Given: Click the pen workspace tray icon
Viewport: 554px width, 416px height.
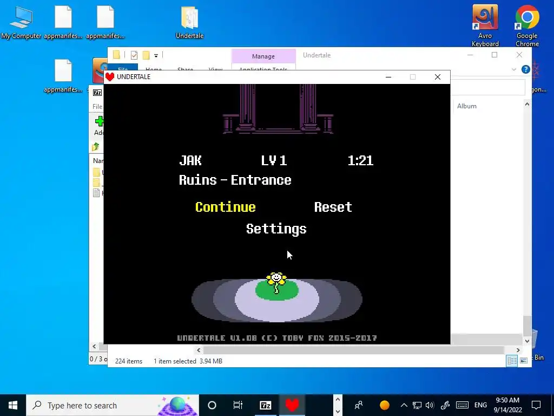Looking at the screenshot, I should 445,405.
